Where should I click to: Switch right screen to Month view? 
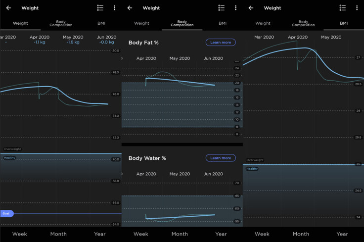click(301, 234)
